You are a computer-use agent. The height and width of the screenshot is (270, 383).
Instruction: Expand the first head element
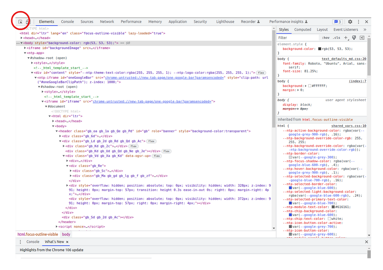click(x=22, y=38)
